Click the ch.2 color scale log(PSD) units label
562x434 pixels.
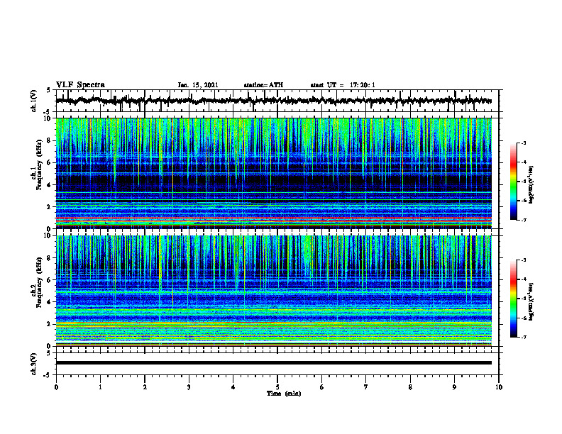pos(531,301)
